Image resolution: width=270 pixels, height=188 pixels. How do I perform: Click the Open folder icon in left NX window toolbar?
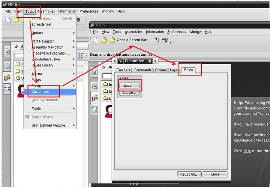[x=16, y=20]
